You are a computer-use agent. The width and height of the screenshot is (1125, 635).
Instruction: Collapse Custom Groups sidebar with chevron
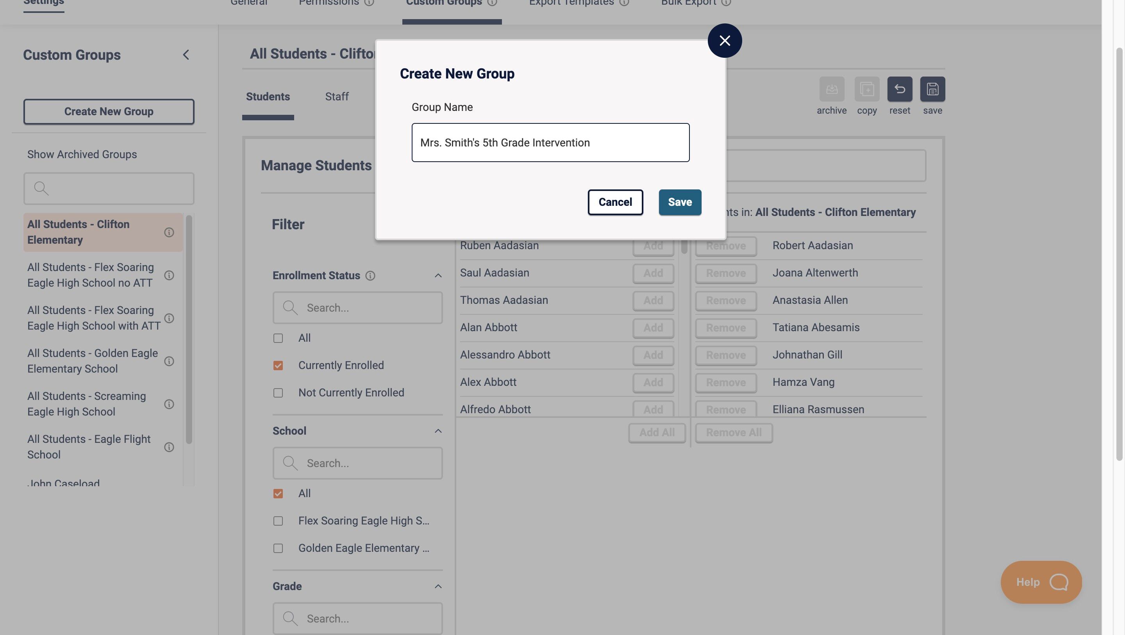tap(186, 55)
